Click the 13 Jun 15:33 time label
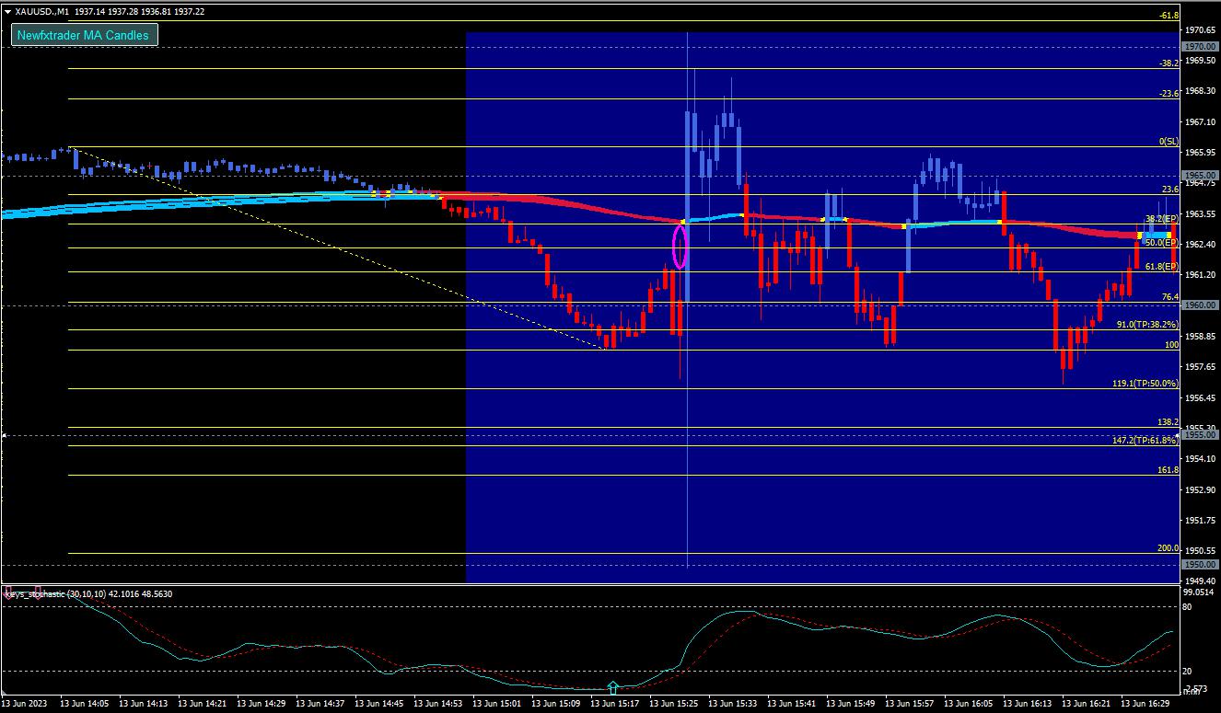Viewport: 1221px width, 713px height. click(733, 704)
